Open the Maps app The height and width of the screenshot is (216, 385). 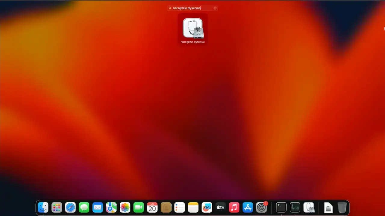111,207
